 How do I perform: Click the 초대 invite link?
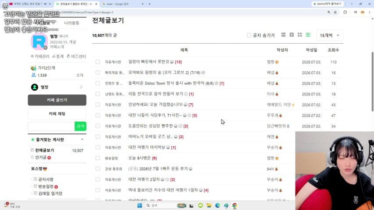(x=80, y=75)
